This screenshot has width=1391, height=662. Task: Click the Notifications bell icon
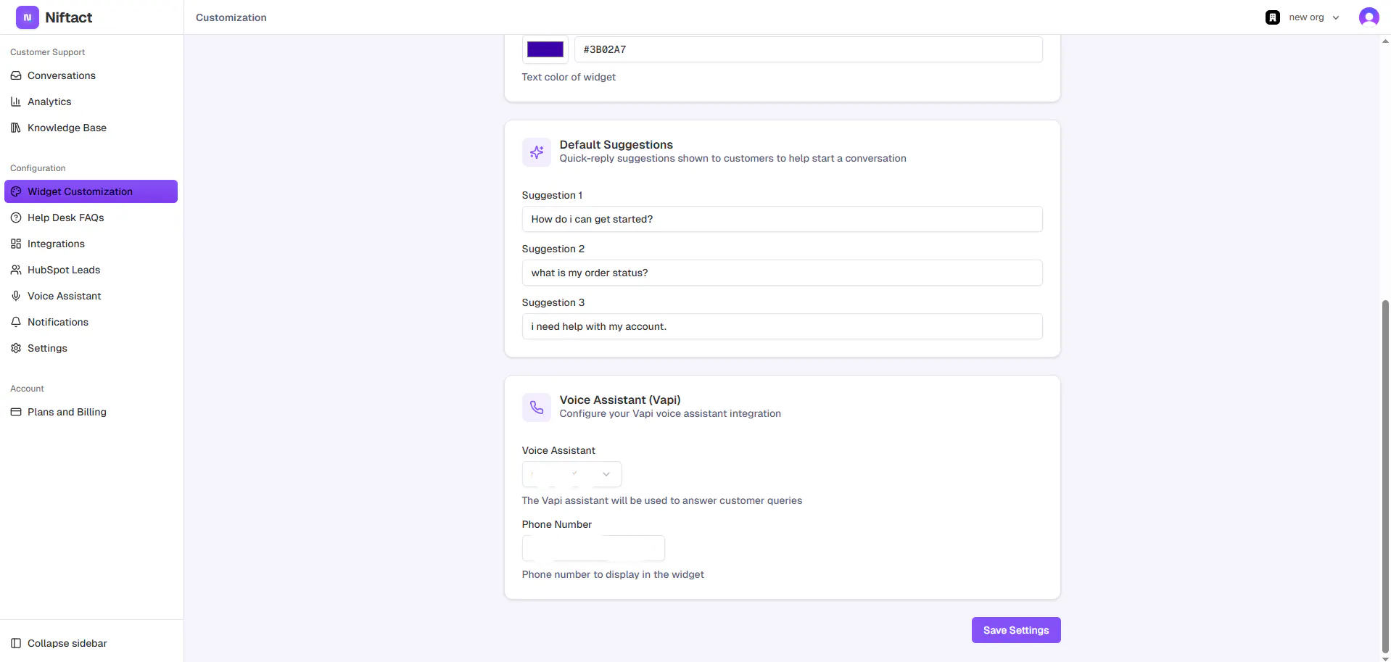click(16, 322)
